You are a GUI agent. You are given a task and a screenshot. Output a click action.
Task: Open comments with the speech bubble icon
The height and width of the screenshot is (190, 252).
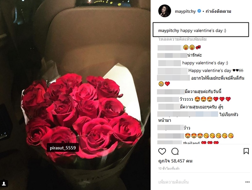point(175,151)
